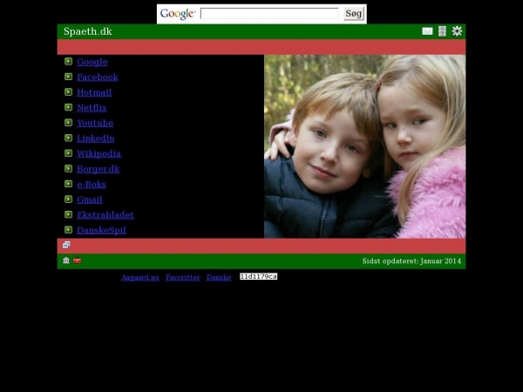This screenshot has width=523, height=392.
Task: Open settings via the gear icon
Action: click(457, 31)
